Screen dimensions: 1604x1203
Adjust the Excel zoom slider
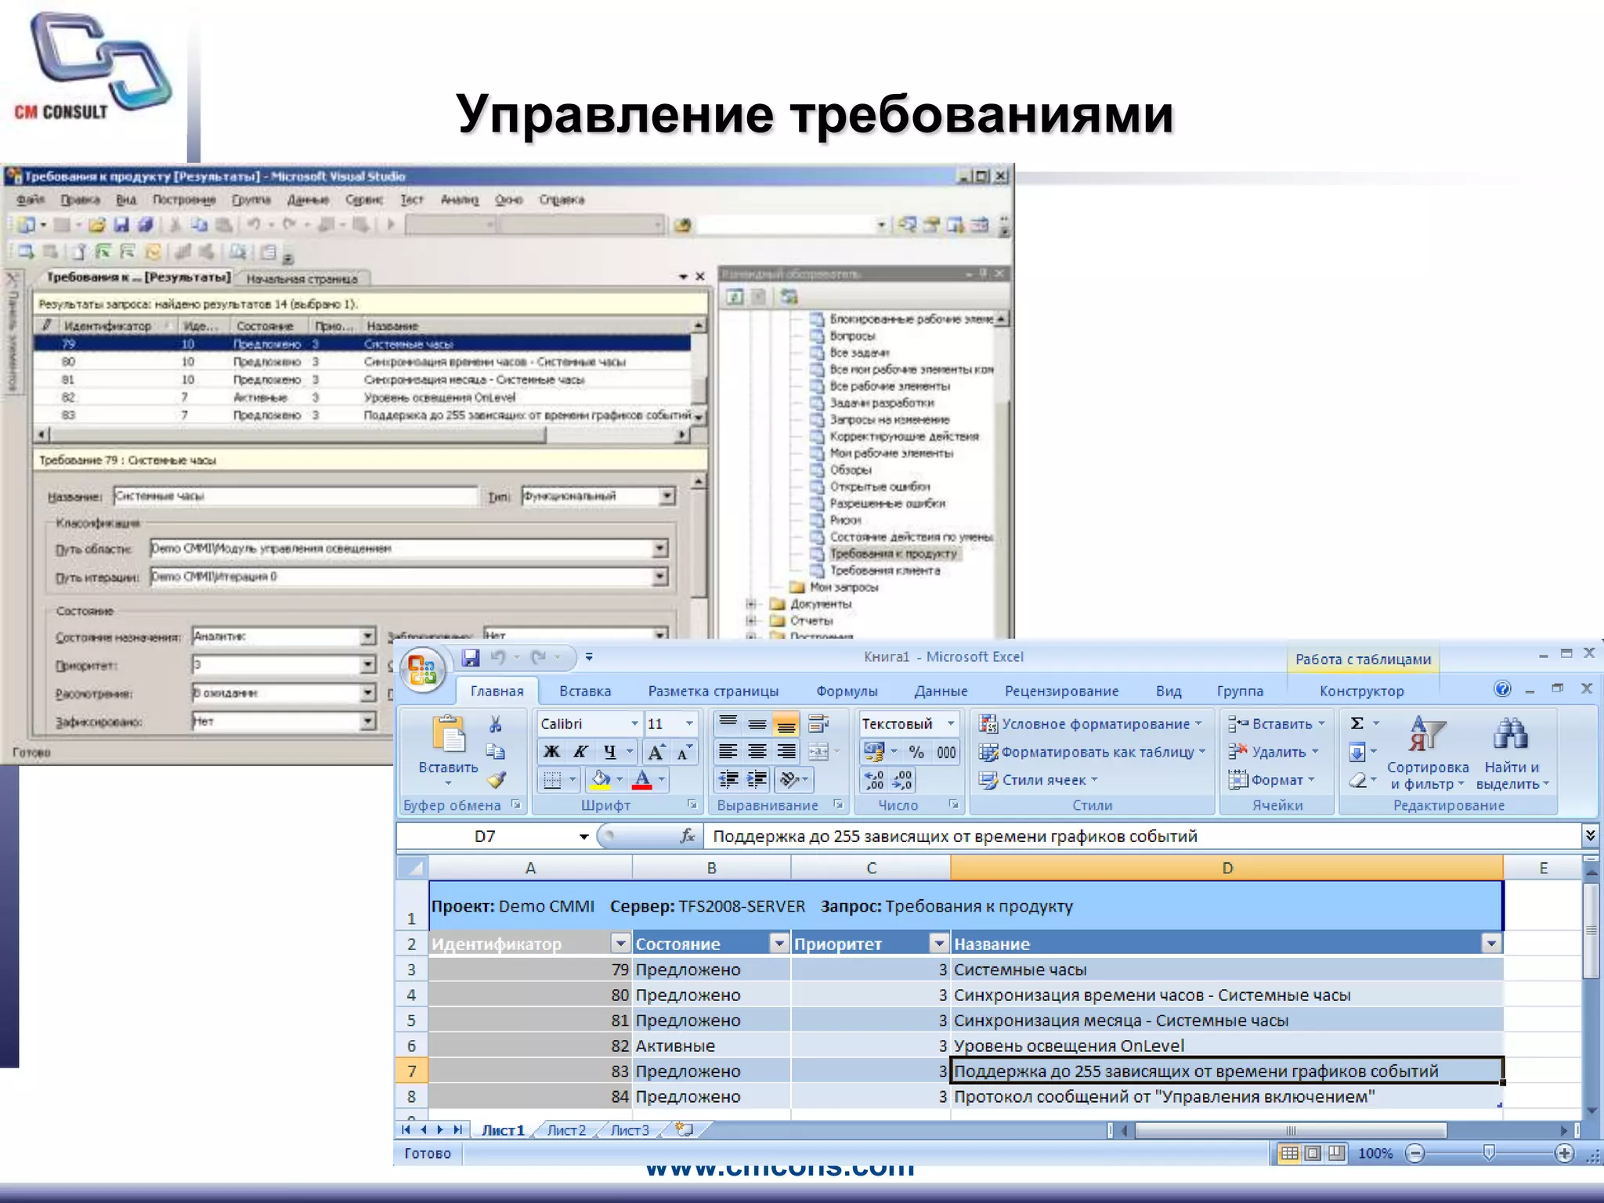pyautogui.click(x=1490, y=1153)
